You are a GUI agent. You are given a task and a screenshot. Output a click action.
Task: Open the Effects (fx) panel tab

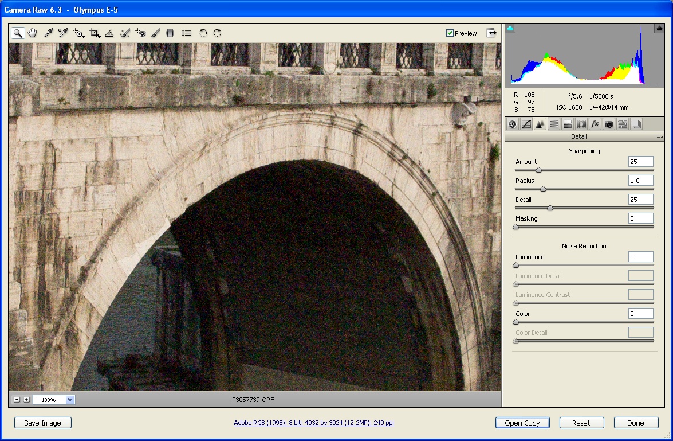click(595, 124)
